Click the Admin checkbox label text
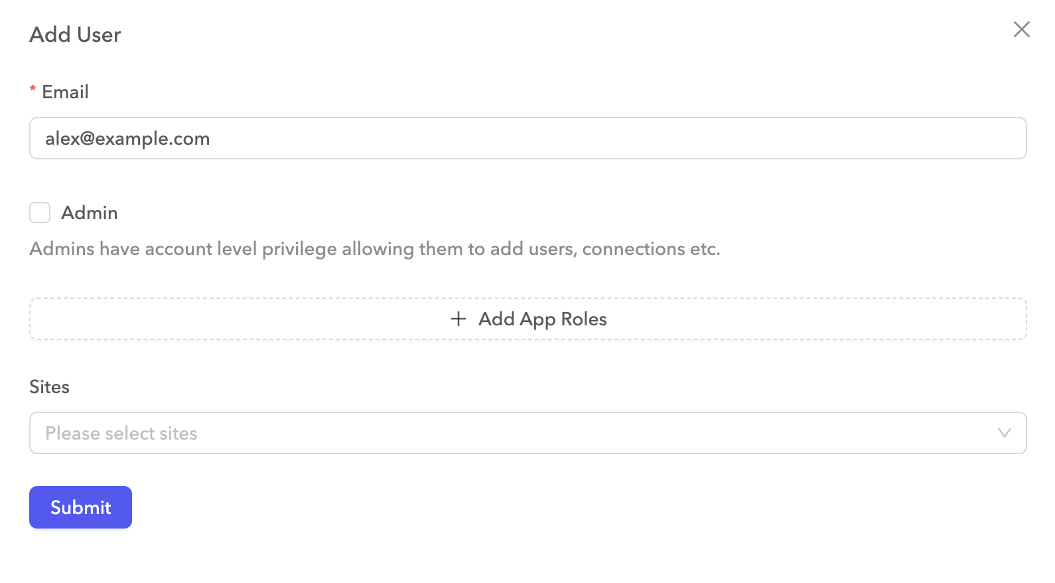The width and height of the screenshot is (1055, 583). click(90, 212)
